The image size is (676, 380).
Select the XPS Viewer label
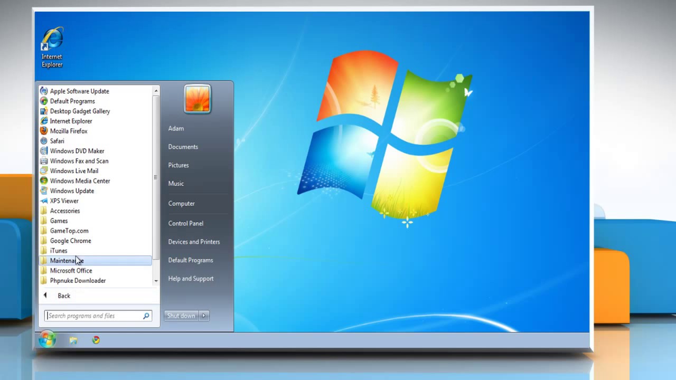(64, 201)
